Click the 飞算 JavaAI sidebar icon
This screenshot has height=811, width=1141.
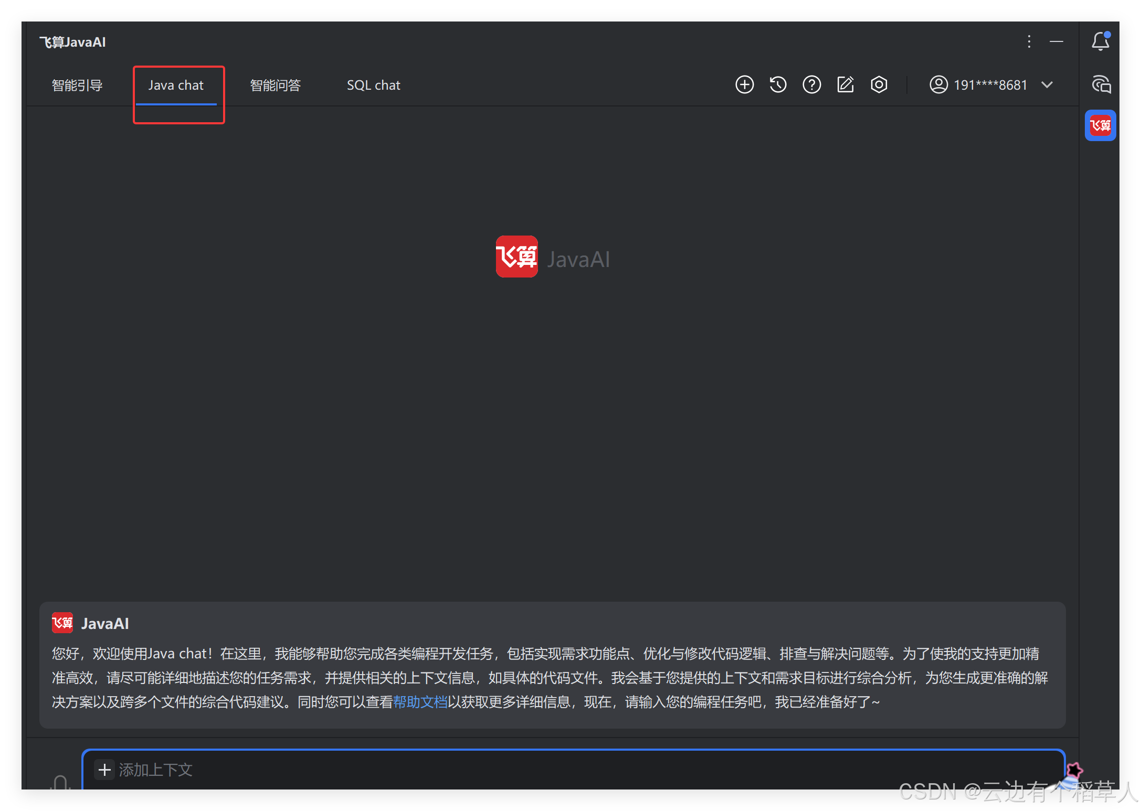pyautogui.click(x=1101, y=125)
